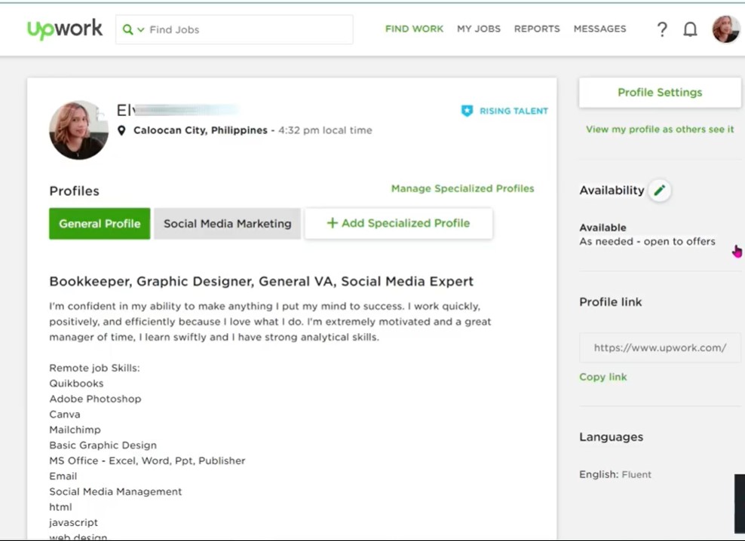Click the Rising Talent badge icon

(467, 111)
